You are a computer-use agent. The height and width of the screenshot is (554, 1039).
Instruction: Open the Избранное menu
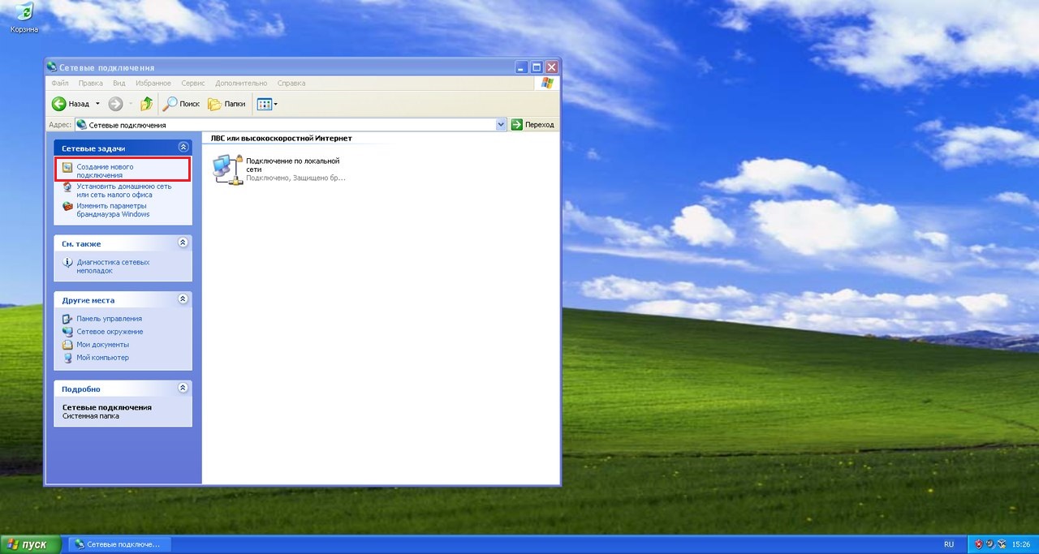tap(153, 84)
